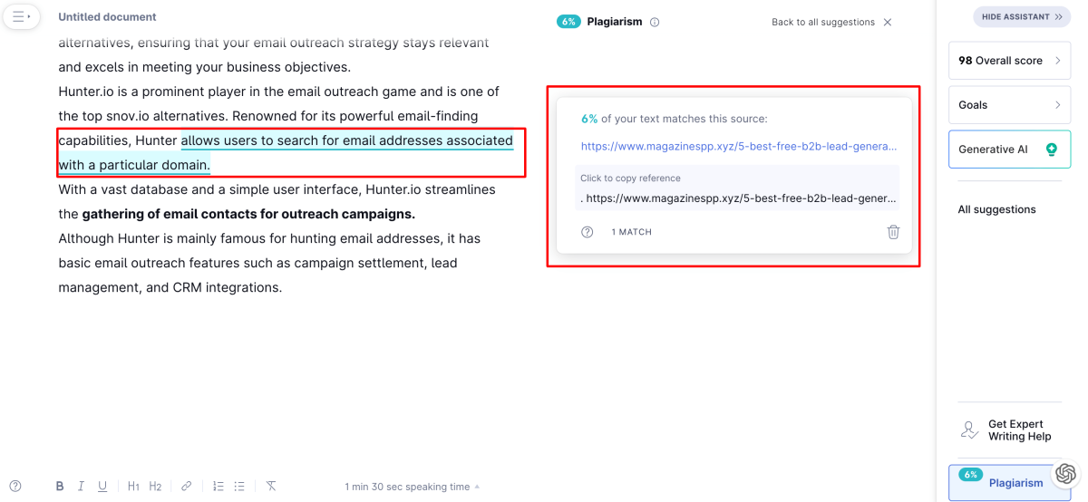This screenshot has height=502, width=1088.
Task: Apply Heading 2 style
Action: pos(155,487)
